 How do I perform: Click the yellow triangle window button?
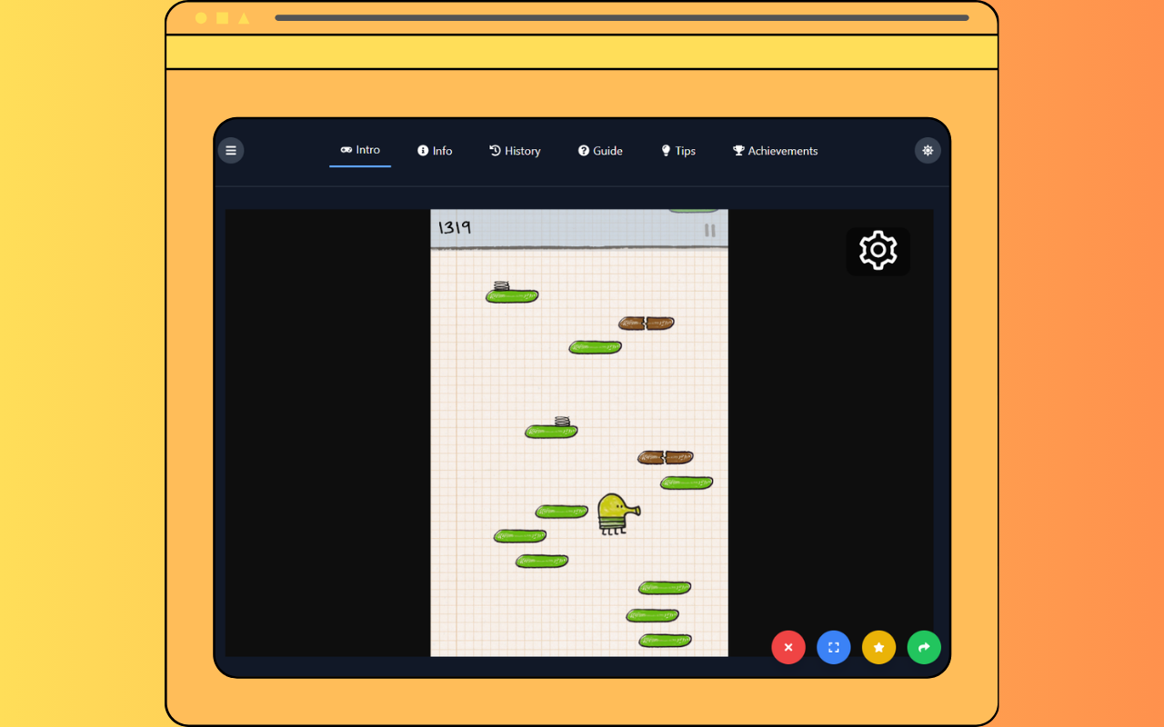pyautogui.click(x=244, y=18)
